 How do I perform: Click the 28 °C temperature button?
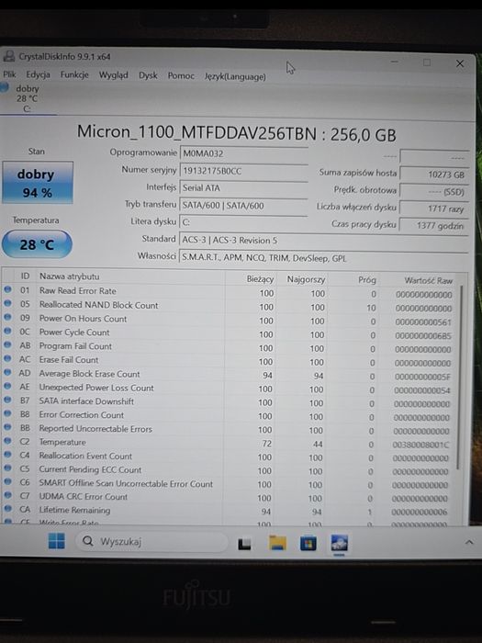[x=37, y=245]
